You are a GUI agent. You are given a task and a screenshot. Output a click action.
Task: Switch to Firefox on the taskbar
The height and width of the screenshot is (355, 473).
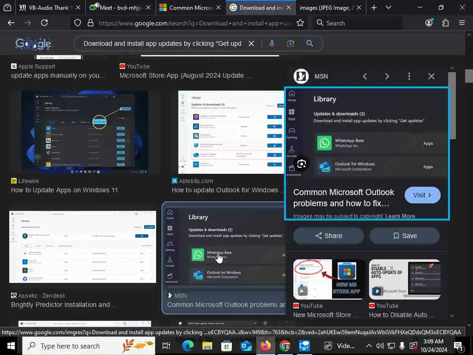[x=266, y=346]
